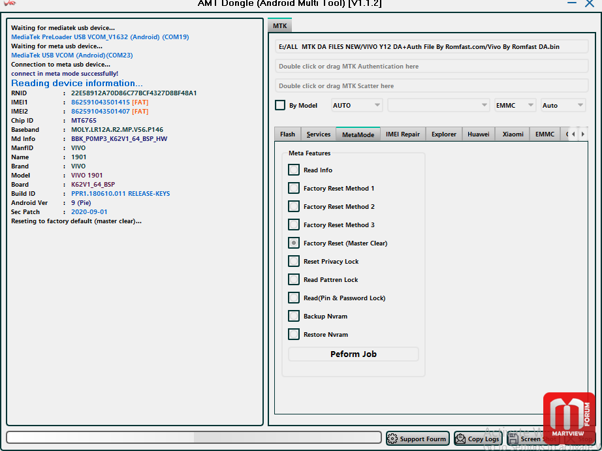Select the Backup Nvram option
Viewport: 602px width, 451px height.
(294, 317)
